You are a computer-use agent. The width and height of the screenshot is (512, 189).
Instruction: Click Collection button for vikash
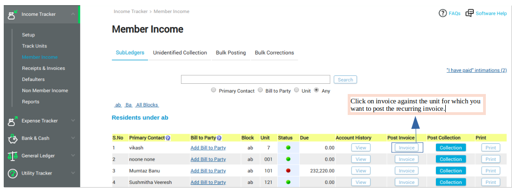click(x=450, y=148)
